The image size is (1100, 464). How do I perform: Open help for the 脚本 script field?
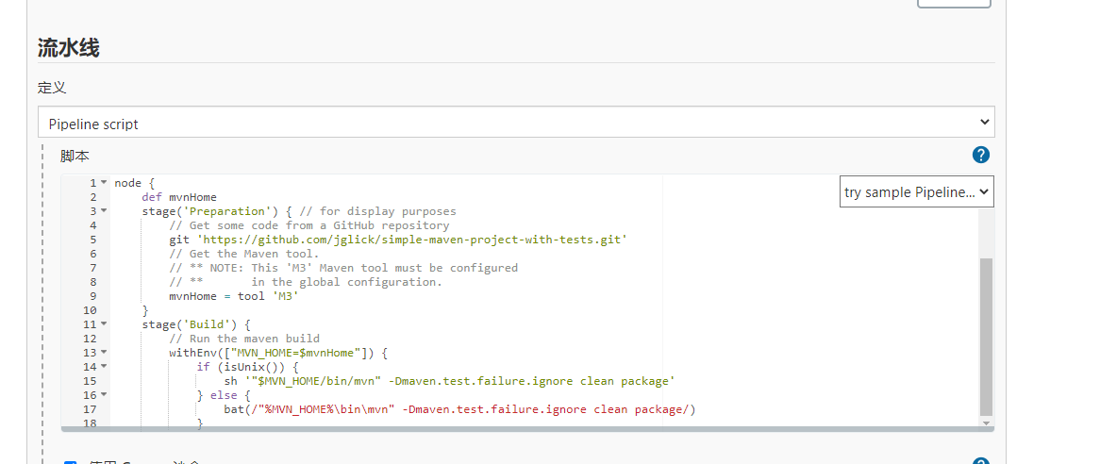click(x=981, y=155)
